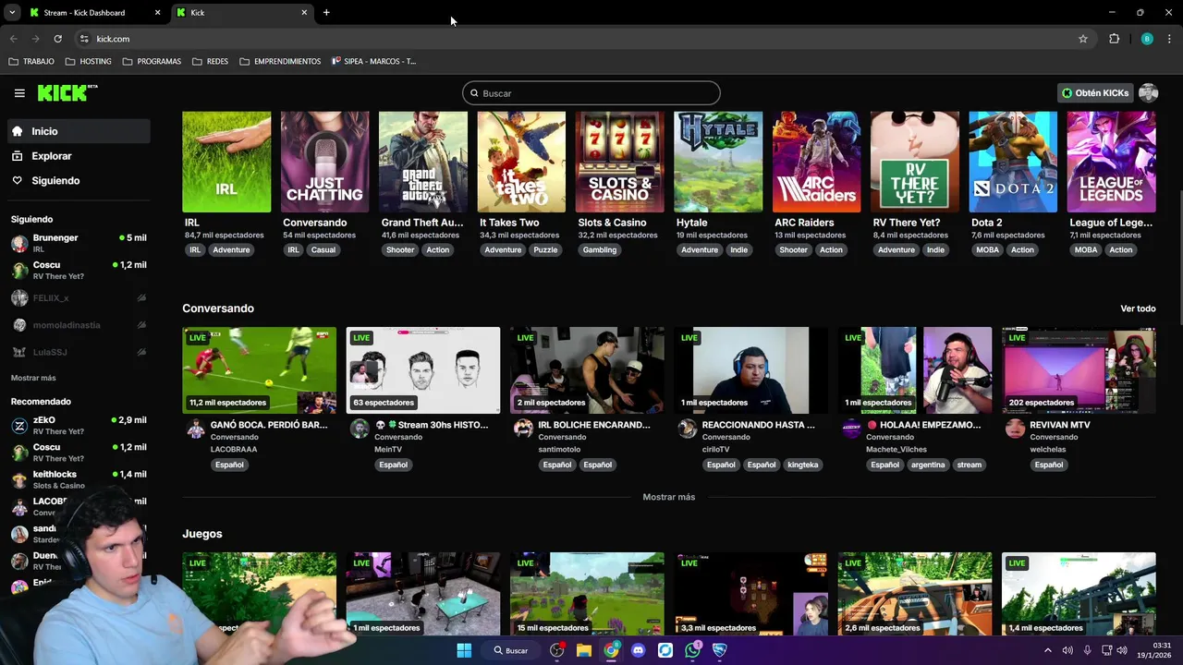
Task: Click the Buscar search field in Kick
Action: (x=591, y=93)
